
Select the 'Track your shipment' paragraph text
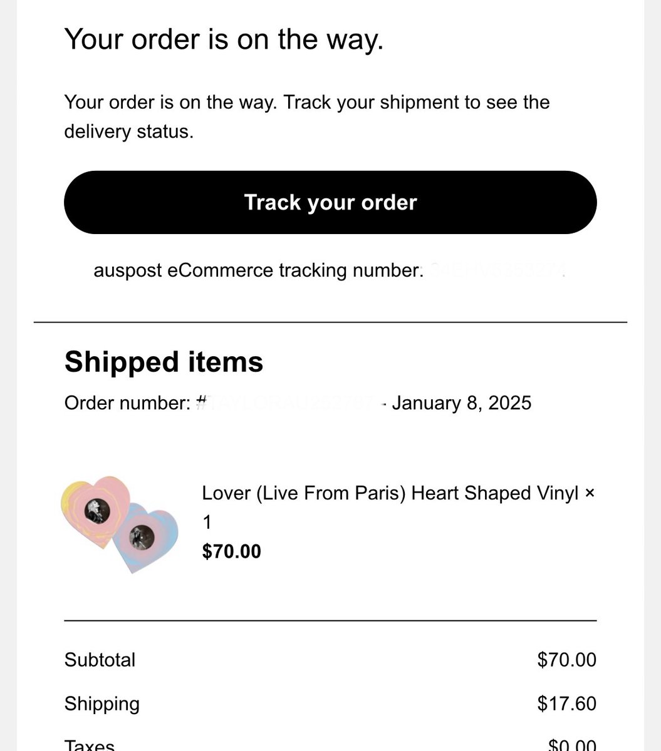click(307, 116)
